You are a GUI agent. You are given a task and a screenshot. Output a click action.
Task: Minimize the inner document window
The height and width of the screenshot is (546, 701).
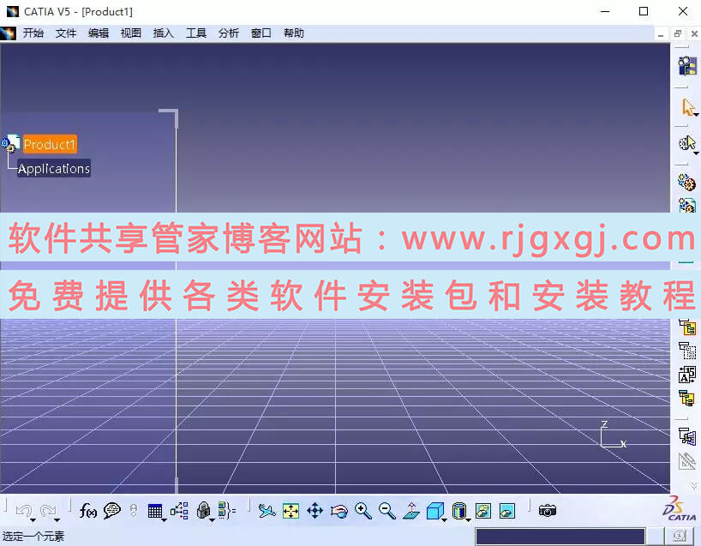coord(661,33)
